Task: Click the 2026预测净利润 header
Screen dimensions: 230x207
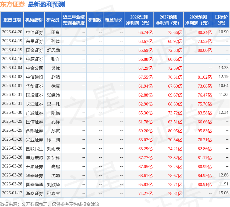Action: [x=139, y=20]
